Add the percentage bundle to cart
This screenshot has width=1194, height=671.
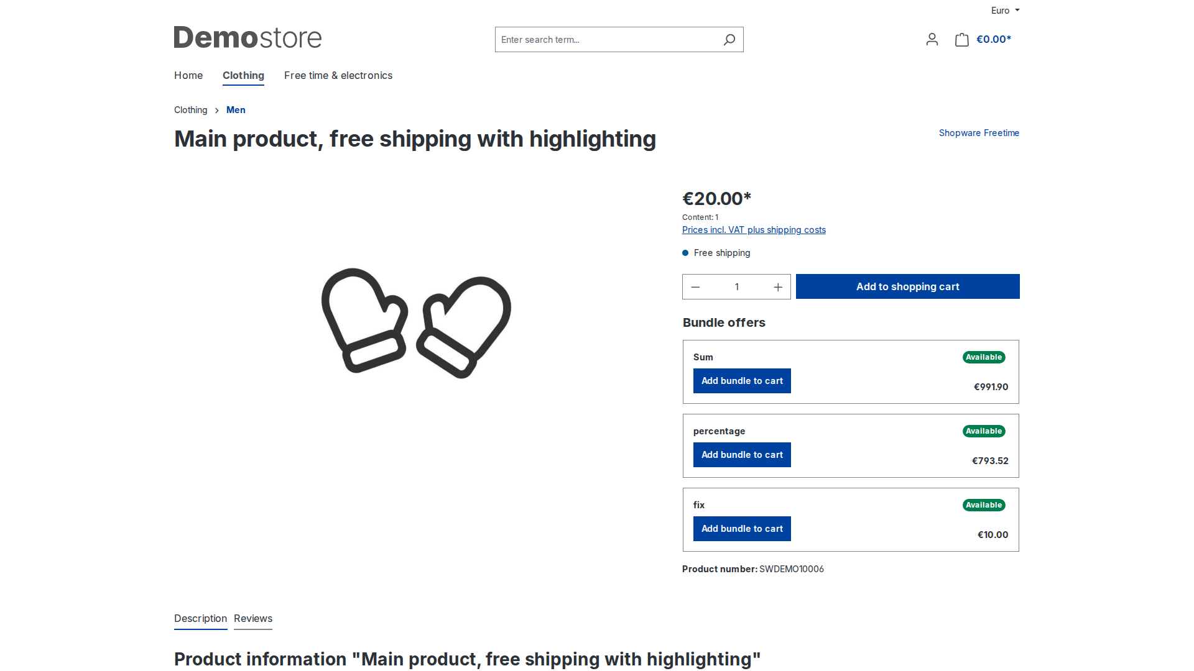(742, 455)
